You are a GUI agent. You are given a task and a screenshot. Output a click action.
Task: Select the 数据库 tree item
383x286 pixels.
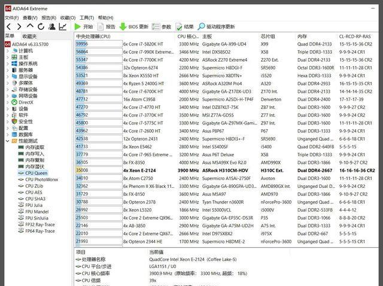click(22, 135)
